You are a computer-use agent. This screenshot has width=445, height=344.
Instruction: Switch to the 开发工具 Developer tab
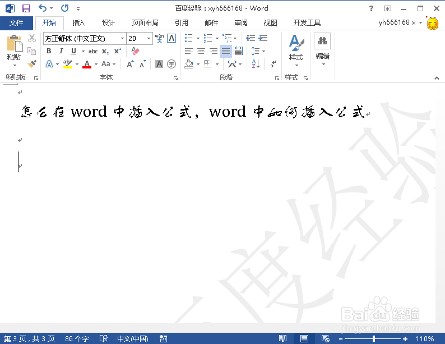click(x=307, y=23)
